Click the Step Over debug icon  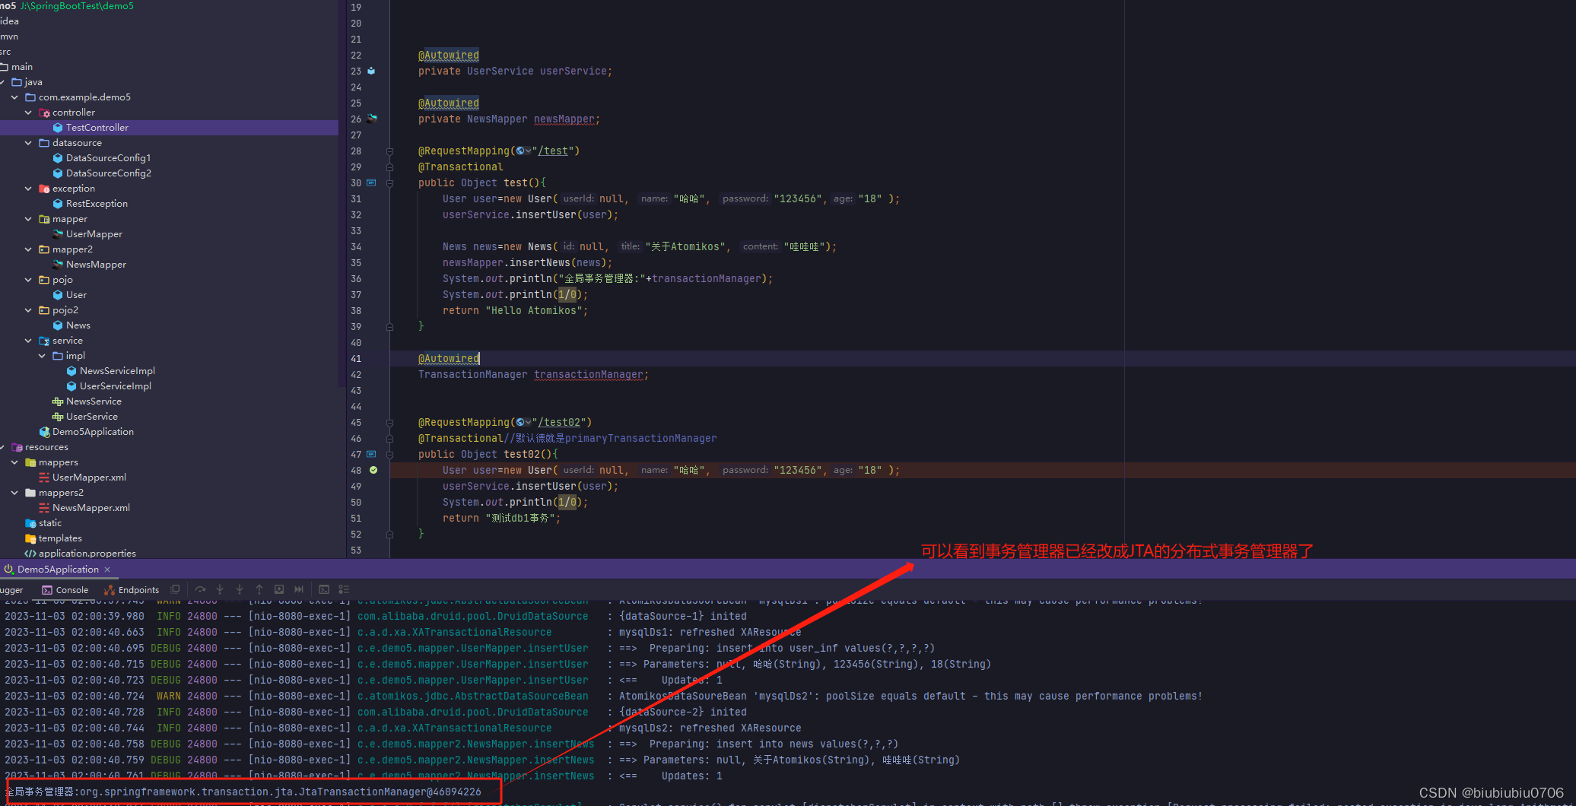pyautogui.click(x=200, y=589)
